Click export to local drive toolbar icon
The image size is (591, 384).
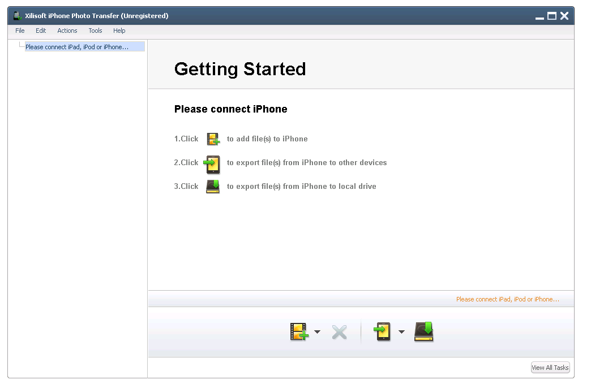click(x=423, y=332)
